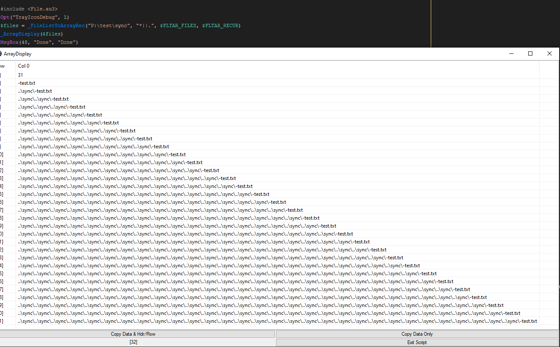
Task: Maximize the ArrayDisplay window
Action: (x=530, y=53)
